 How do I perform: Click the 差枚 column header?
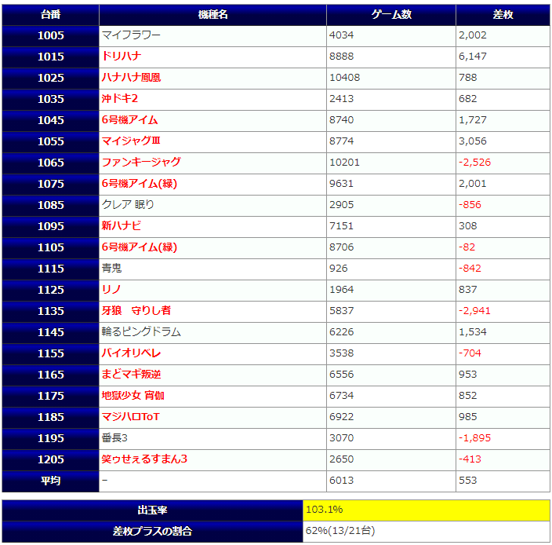503,15
